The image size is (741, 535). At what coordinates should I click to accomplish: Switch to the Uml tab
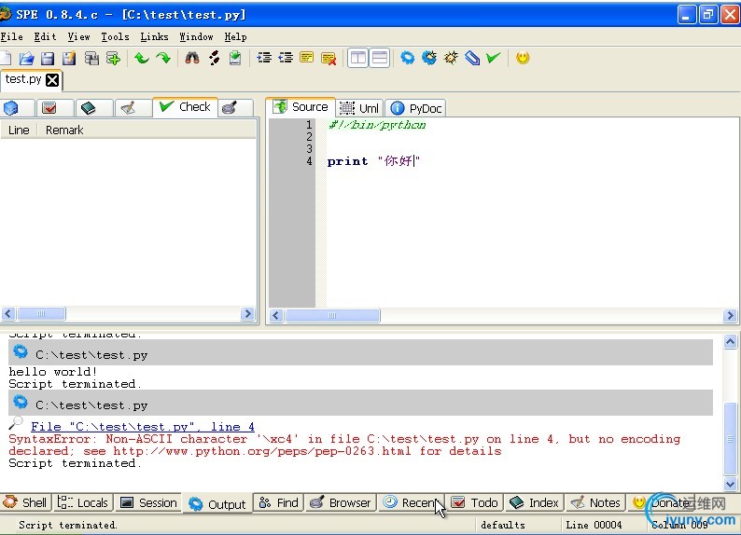pyautogui.click(x=359, y=108)
